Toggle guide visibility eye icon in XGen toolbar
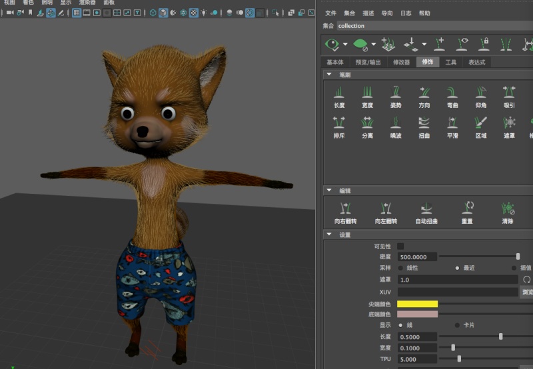533x369 pixels. click(462, 45)
